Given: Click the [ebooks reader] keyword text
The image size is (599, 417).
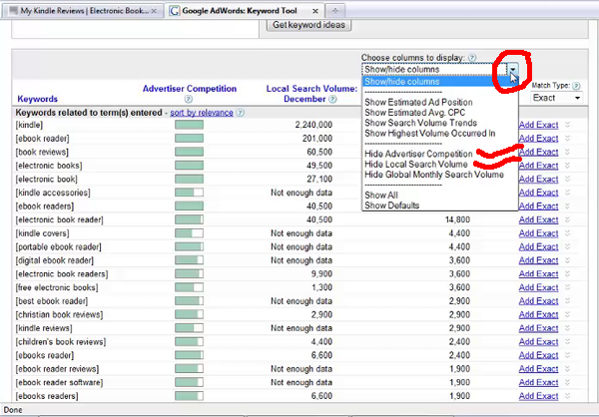Looking at the screenshot, I should (x=45, y=355).
